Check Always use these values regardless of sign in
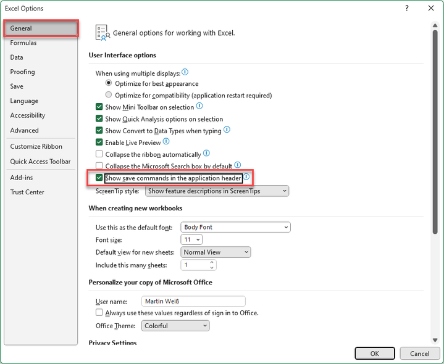 coord(99,313)
